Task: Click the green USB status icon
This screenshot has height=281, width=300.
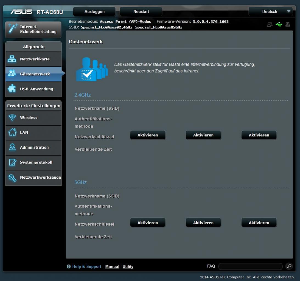Action: pyautogui.click(x=279, y=24)
